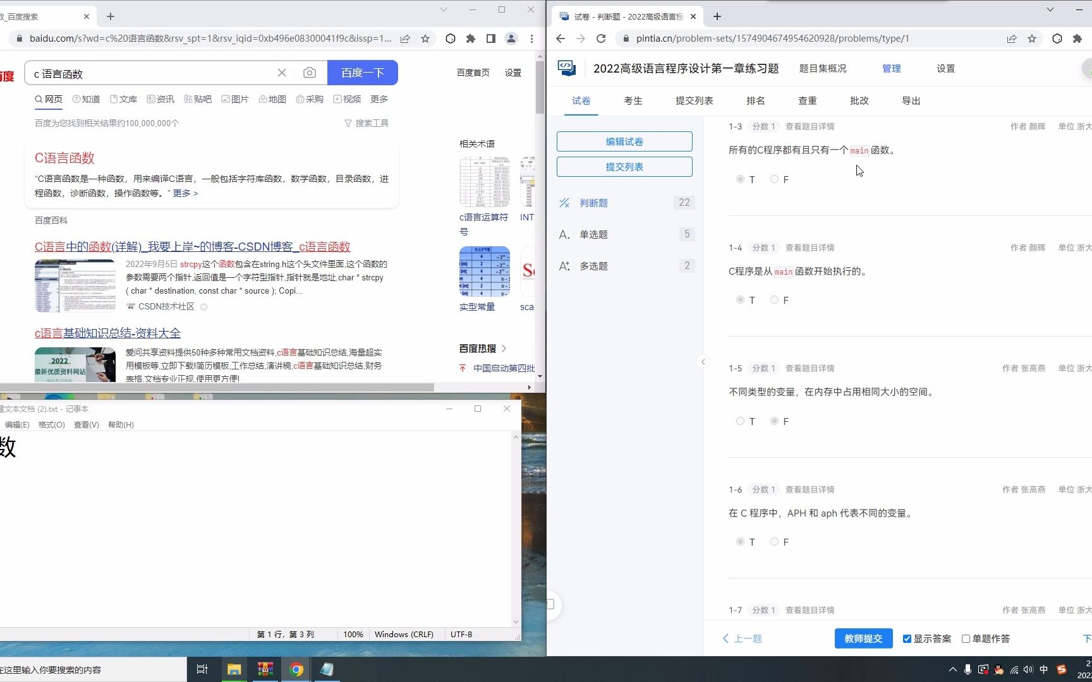
Task: Open the Notepad icon on the taskbar
Action: click(x=327, y=669)
